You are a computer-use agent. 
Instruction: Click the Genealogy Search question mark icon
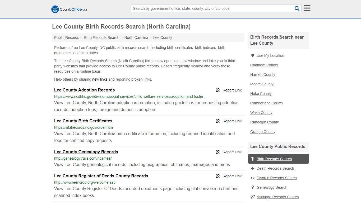[x=253, y=187]
